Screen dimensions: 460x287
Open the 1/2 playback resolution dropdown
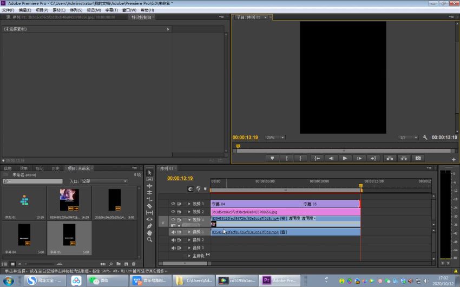pos(408,138)
